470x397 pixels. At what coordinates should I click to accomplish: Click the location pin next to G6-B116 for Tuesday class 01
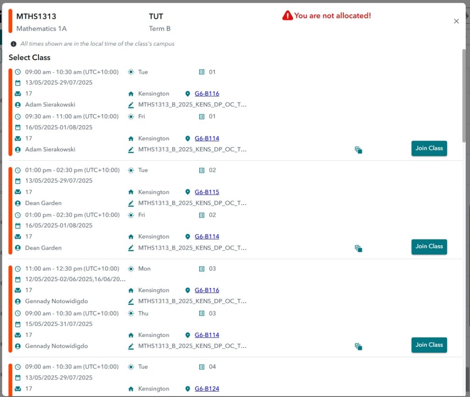pyautogui.click(x=187, y=94)
